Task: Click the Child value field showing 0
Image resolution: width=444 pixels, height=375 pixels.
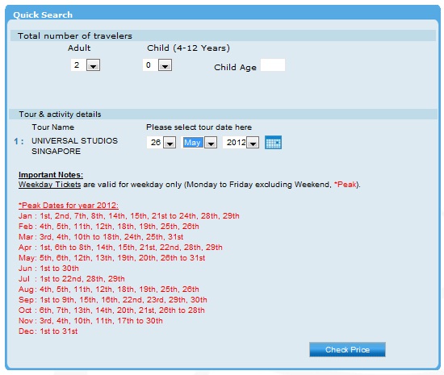Action: coord(150,65)
